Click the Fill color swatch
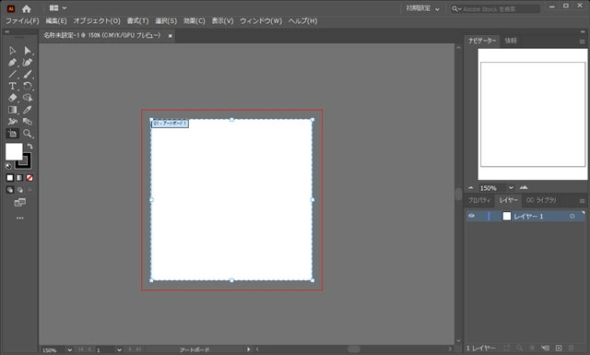 point(14,152)
